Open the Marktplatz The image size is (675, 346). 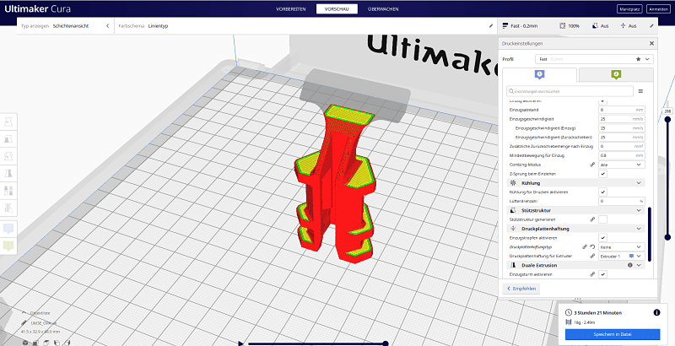(x=629, y=9)
